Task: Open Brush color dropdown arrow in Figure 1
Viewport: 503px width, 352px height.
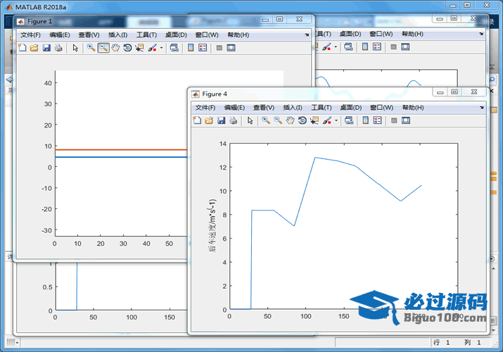Action: 161,48
